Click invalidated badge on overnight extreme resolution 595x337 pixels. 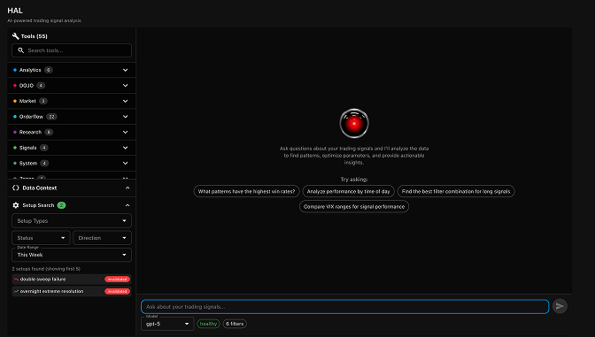[x=117, y=291]
